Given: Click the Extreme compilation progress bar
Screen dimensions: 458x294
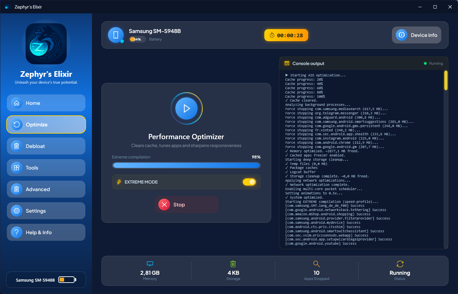Looking at the screenshot, I should pyautogui.click(x=186, y=165).
